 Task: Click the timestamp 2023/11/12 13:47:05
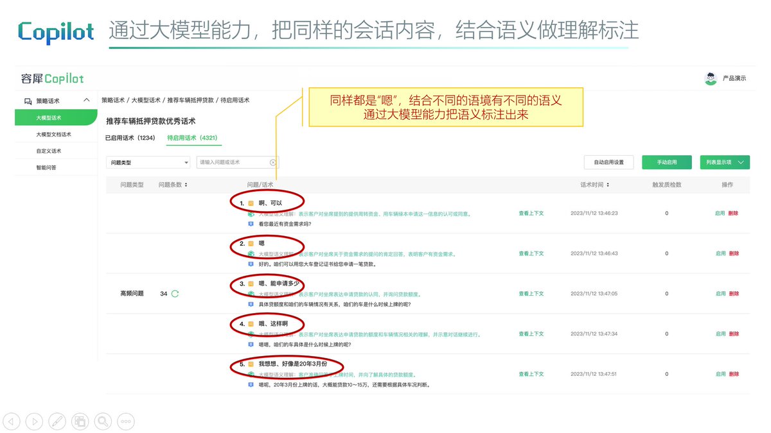click(594, 294)
